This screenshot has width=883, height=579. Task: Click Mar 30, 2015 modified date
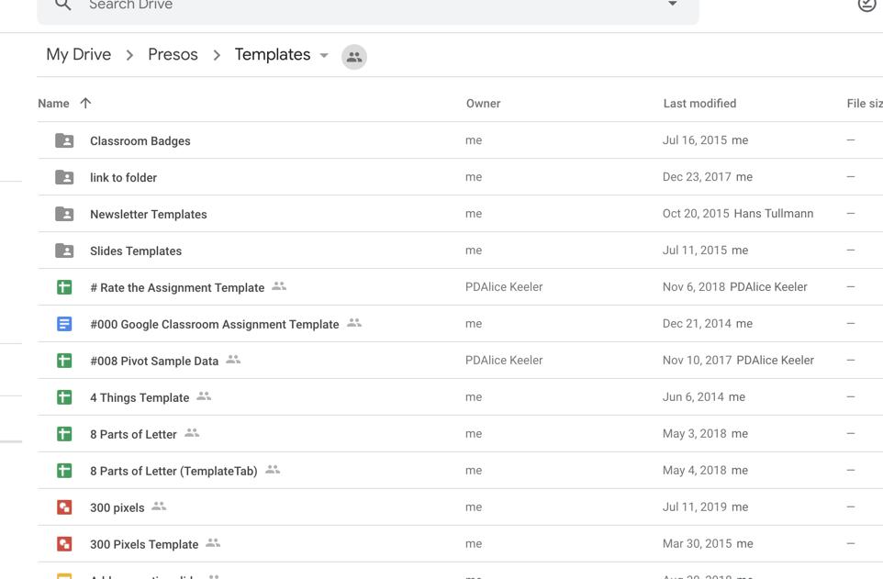698,543
